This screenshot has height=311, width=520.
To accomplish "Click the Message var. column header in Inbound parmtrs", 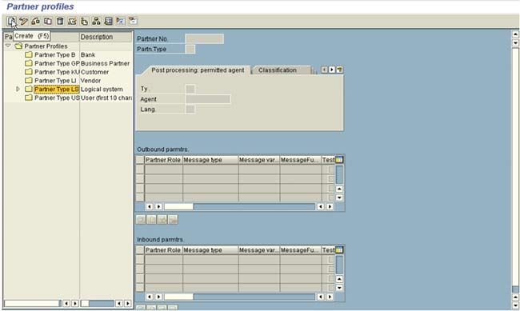I will 258,250.
